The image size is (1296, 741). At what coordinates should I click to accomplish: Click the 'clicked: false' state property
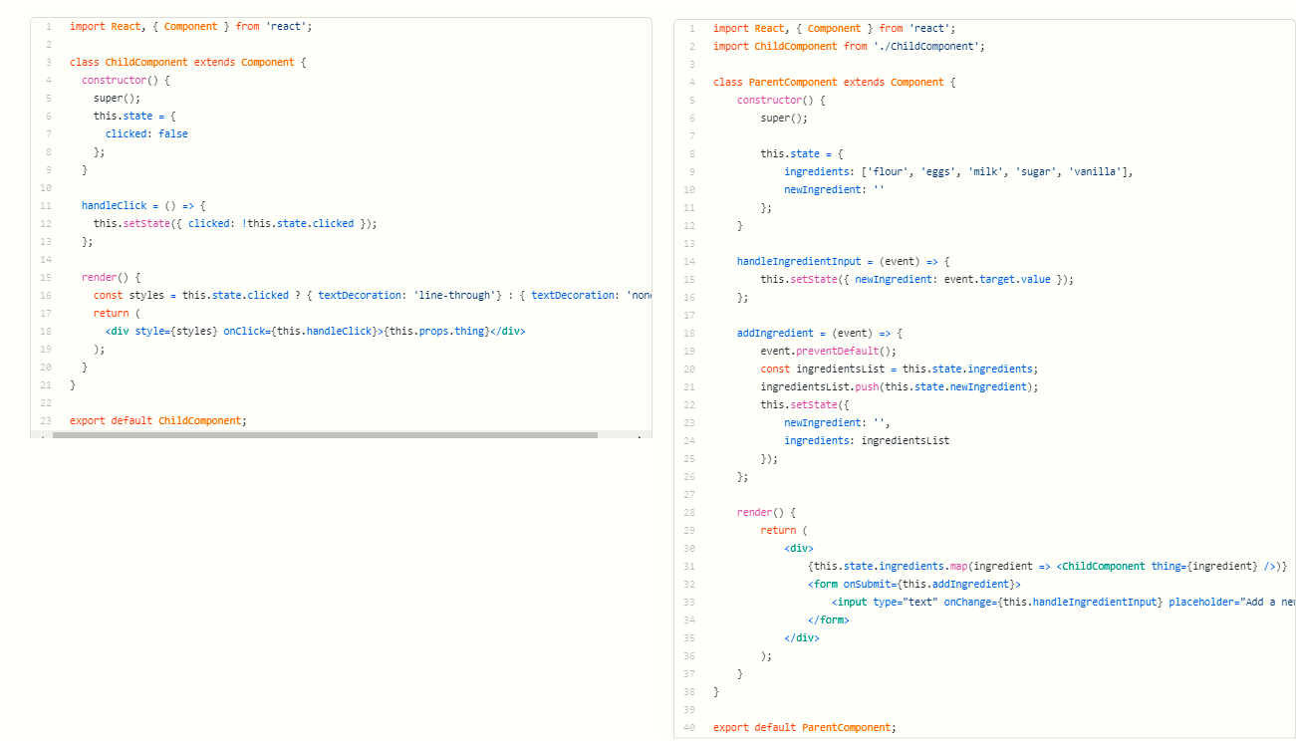(x=146, y=133)
